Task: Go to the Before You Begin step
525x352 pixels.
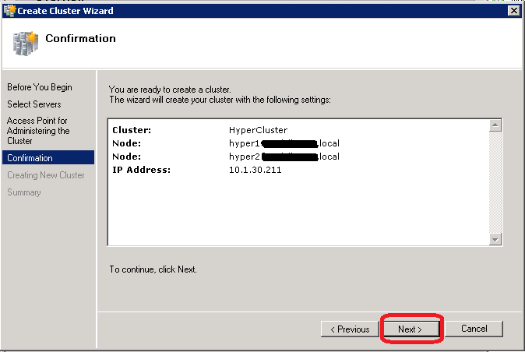Action: pyautogui.click(x=39, y=87)
